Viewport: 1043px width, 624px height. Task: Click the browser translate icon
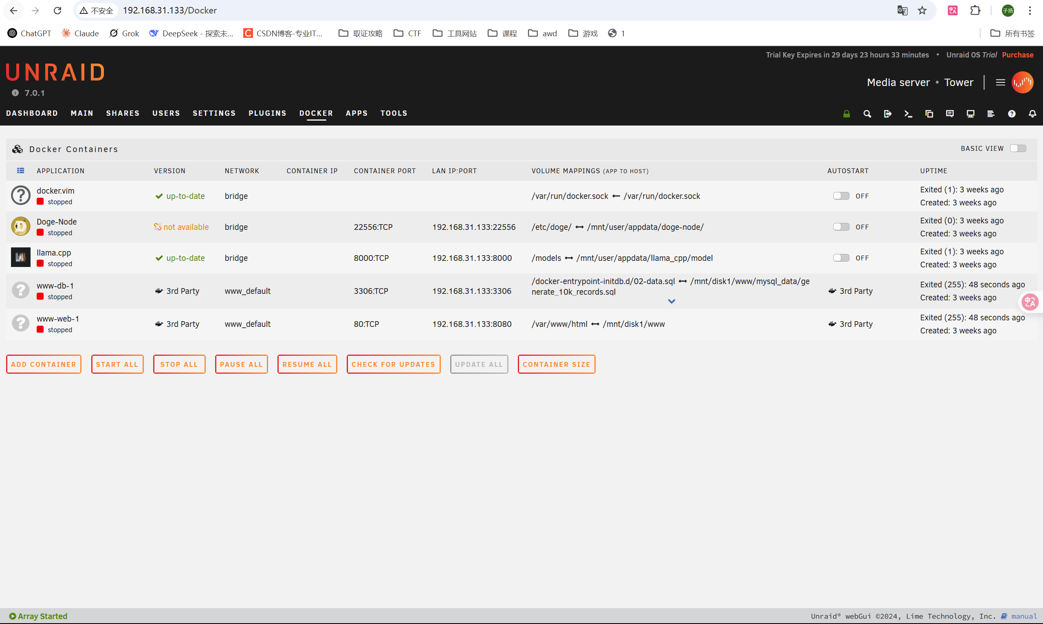pos(902,11)
